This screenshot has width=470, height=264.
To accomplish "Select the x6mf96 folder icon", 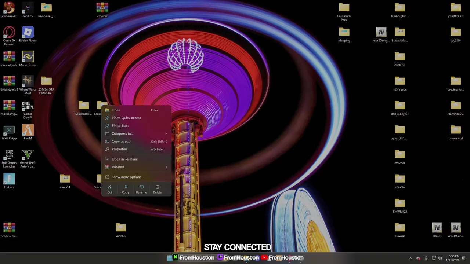I will click(400, 181).
